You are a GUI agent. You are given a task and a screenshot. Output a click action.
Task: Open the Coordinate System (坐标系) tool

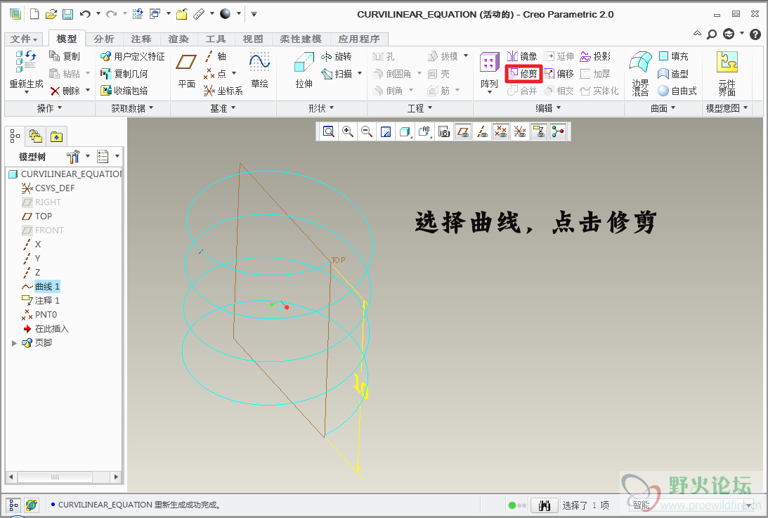223,91
